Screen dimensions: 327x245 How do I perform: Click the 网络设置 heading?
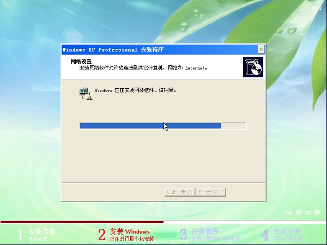(x=81, y=62)
